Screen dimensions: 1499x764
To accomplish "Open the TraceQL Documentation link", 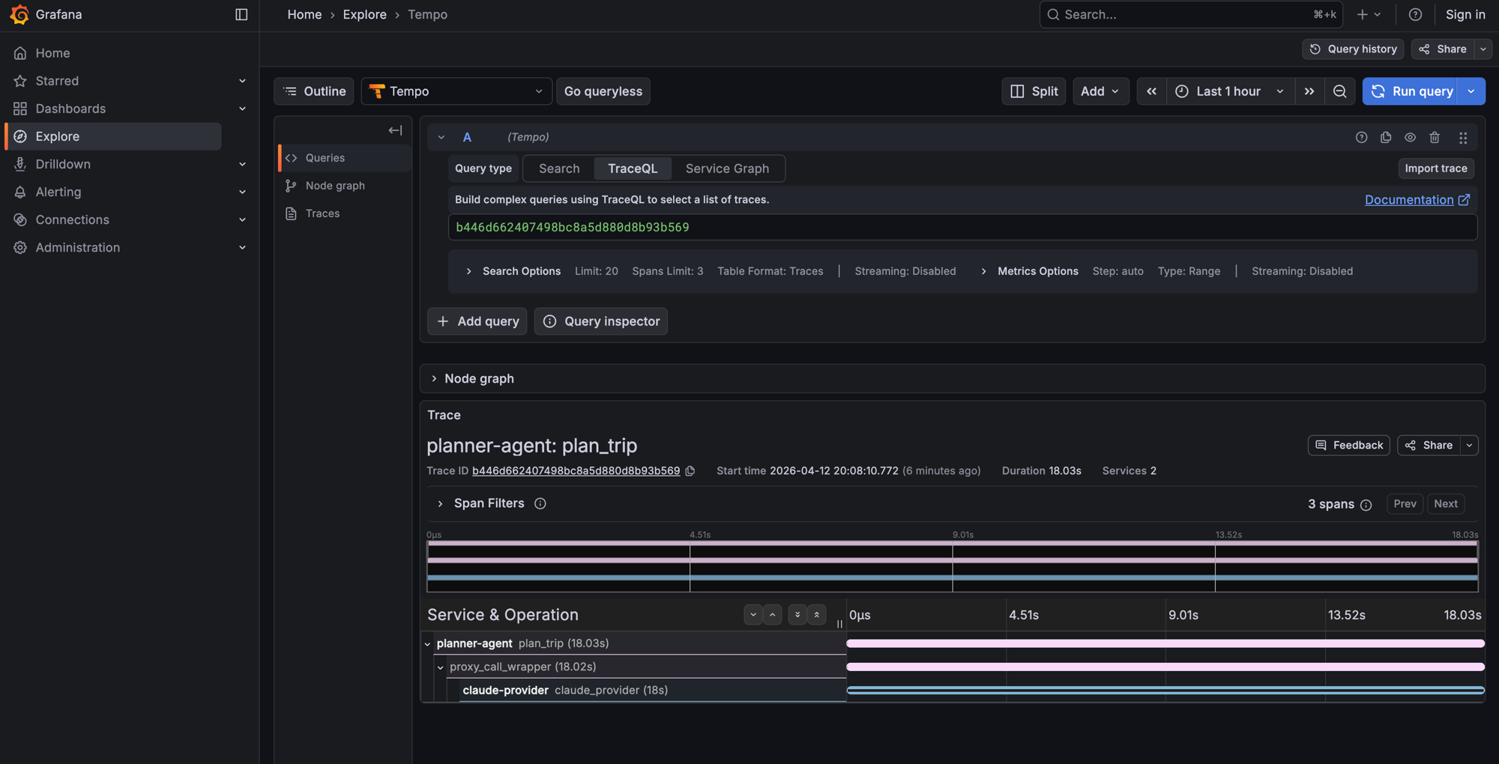I will [x=1411, y=199].
